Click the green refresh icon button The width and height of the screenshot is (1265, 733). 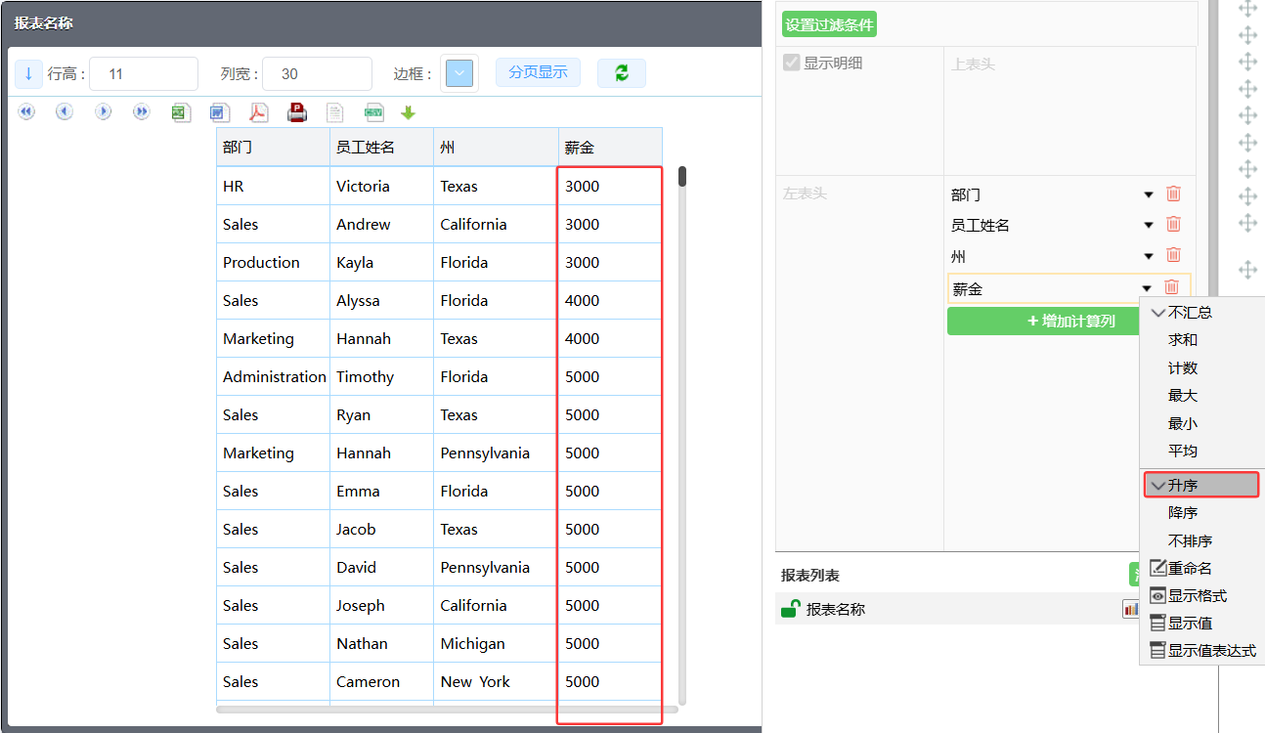pos(622,73)
